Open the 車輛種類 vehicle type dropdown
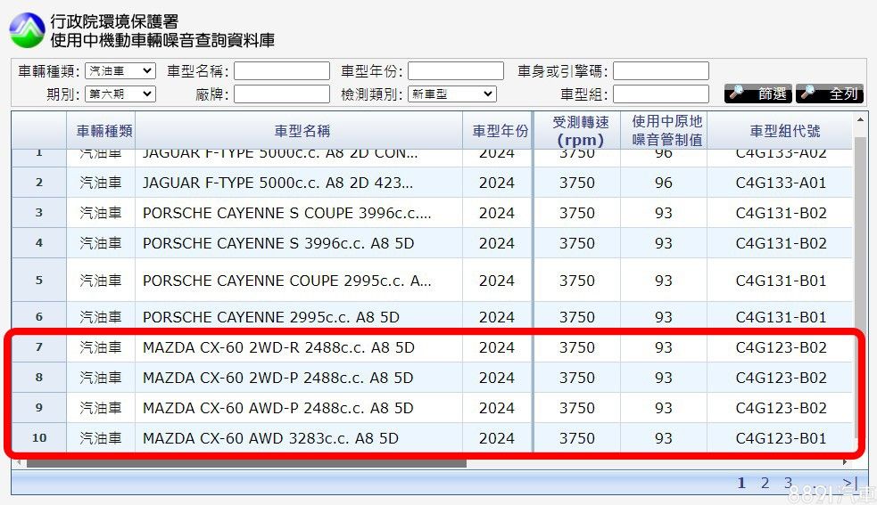Image resolution: width=877 pixels, height=505 pixels. point(120,71)
